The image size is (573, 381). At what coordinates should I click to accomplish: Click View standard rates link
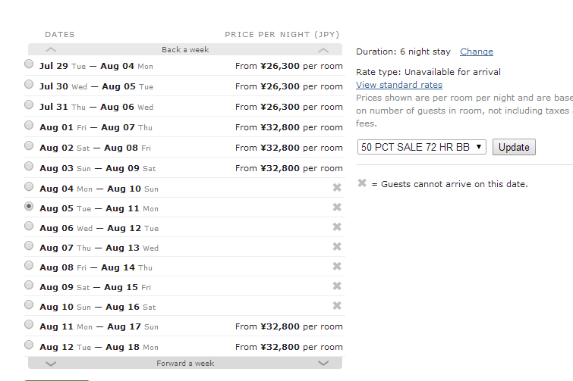399,85
